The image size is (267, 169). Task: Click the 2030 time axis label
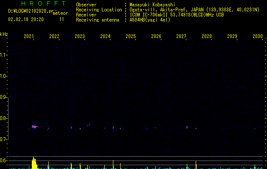(x=258, y=36)
